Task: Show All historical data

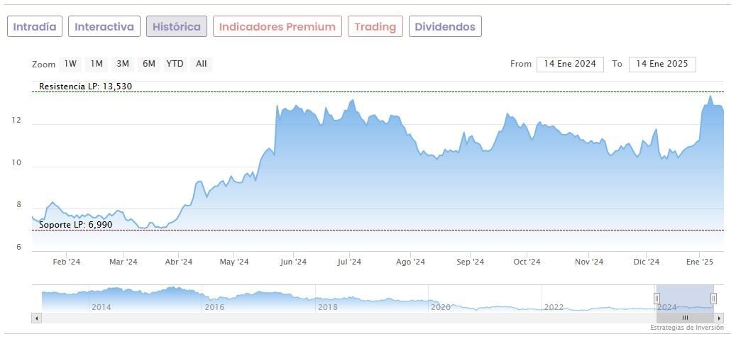Action: click(202, 64)
